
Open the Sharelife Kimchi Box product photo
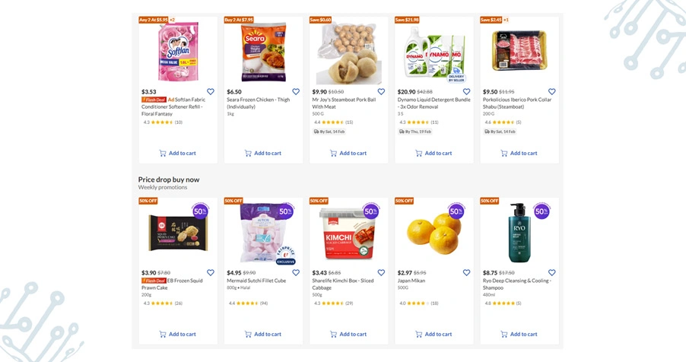pyautogui.click(x=349, y=232)
